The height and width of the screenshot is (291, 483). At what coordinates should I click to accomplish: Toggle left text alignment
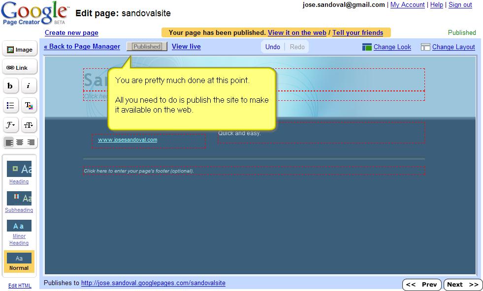click(9, 143)
